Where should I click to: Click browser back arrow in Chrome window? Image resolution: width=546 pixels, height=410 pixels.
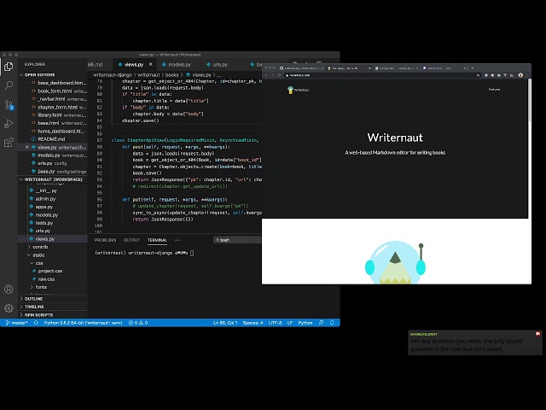(x=266, y=75)
